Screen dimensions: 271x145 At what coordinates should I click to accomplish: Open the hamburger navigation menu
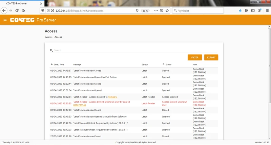[5, 20]
